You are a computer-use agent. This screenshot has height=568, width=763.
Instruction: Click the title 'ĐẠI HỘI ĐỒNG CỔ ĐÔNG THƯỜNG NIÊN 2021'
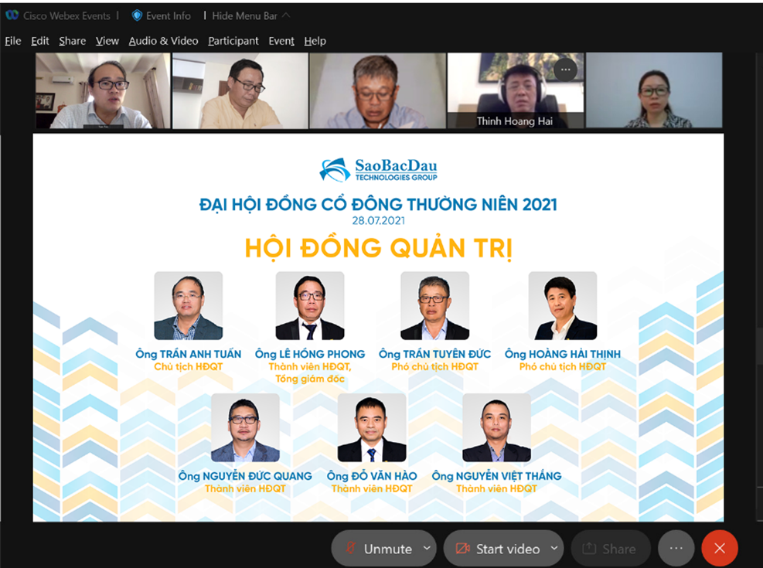coord(379,204)
